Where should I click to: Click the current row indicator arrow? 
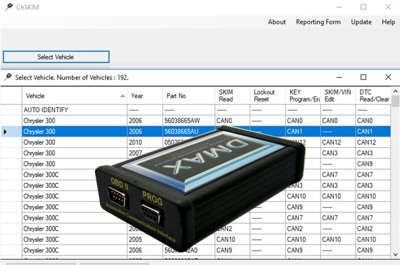click(5, 132)
